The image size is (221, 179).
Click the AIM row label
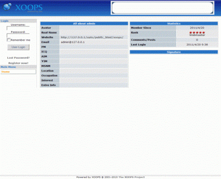pyautogui.click(x=44, y=56)
